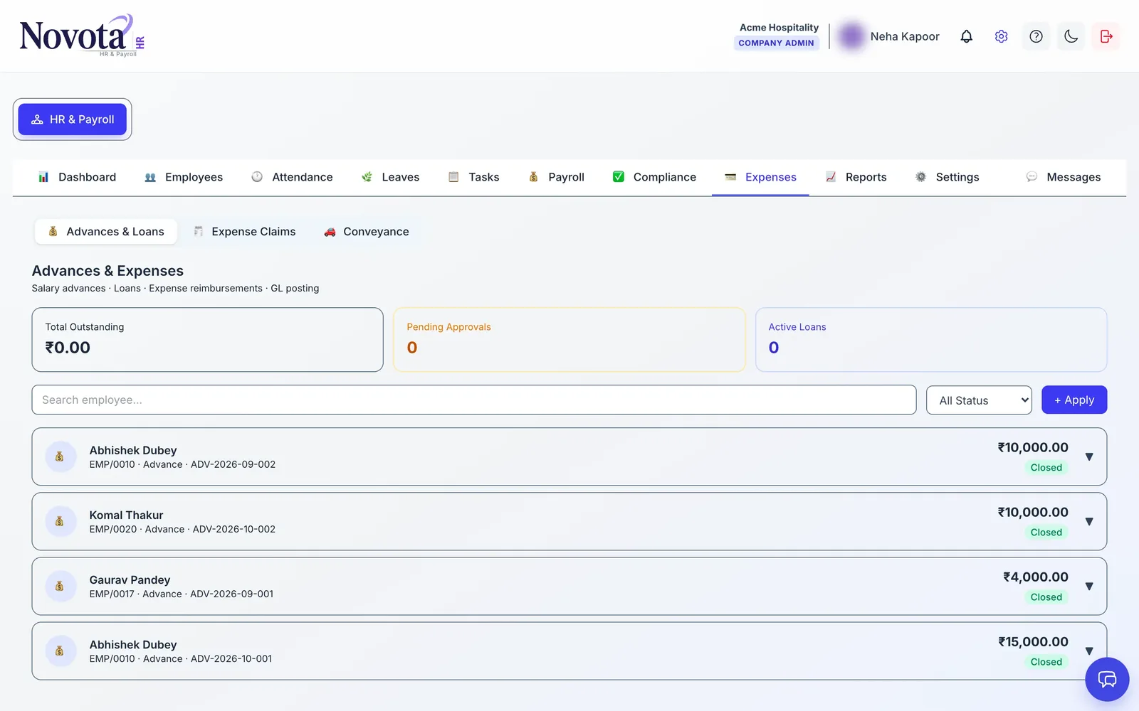Click the Pending Approvals card

[x=569, y=340]
